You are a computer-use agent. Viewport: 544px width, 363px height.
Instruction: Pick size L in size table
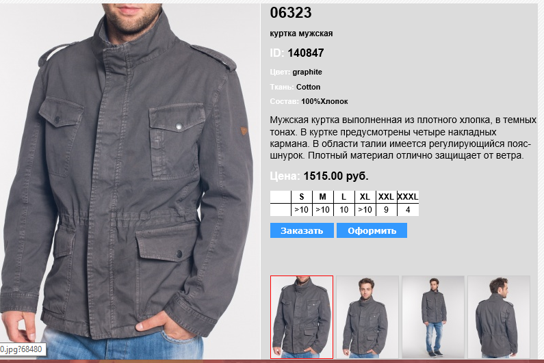pos(344,197)
